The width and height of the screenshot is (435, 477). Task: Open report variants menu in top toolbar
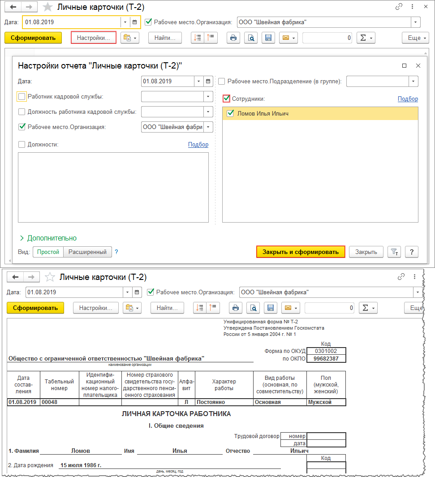(x=130, y=38)
